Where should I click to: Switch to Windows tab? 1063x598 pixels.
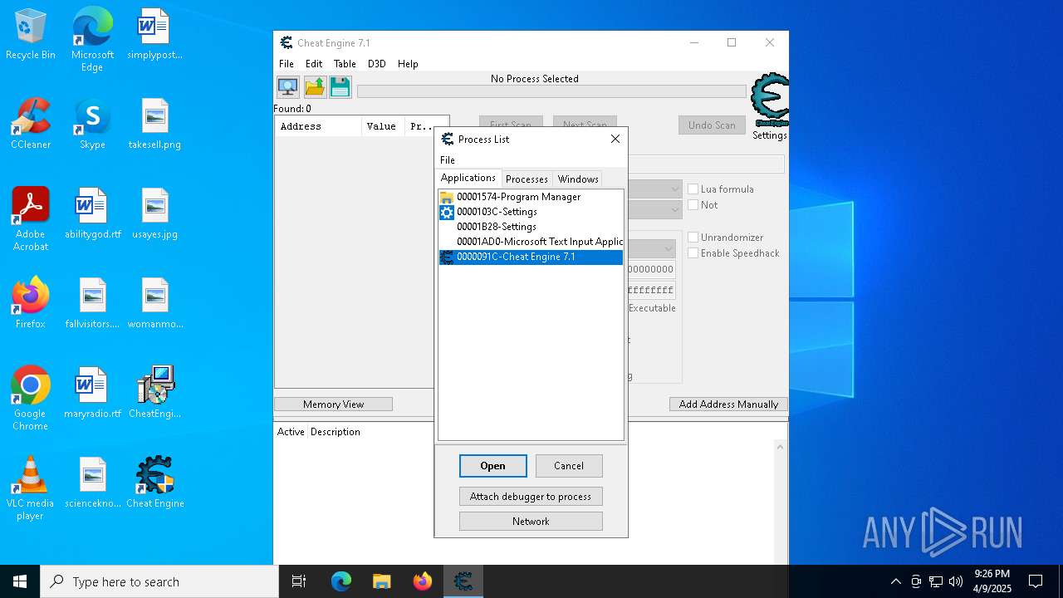coord(578,179)
